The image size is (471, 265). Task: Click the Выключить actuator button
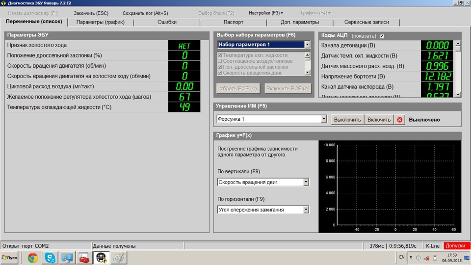coord(347,120)
